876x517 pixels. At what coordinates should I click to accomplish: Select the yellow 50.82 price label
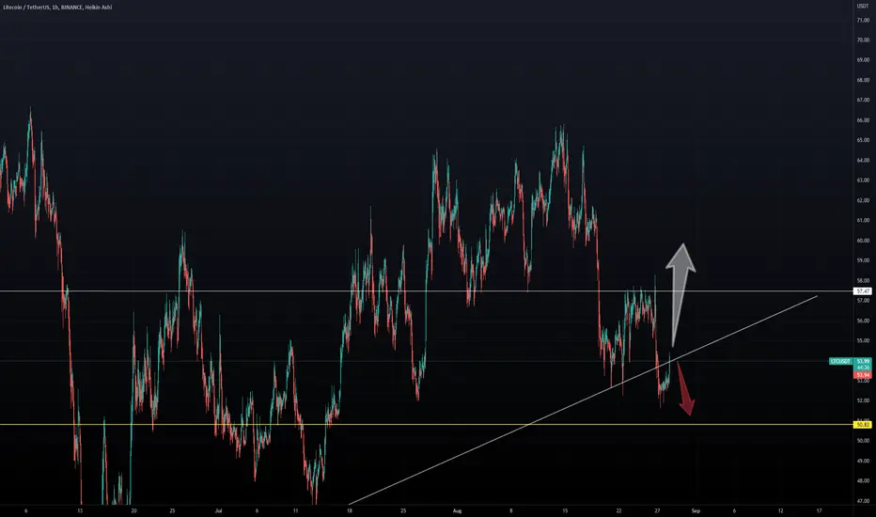pos(863,425)
